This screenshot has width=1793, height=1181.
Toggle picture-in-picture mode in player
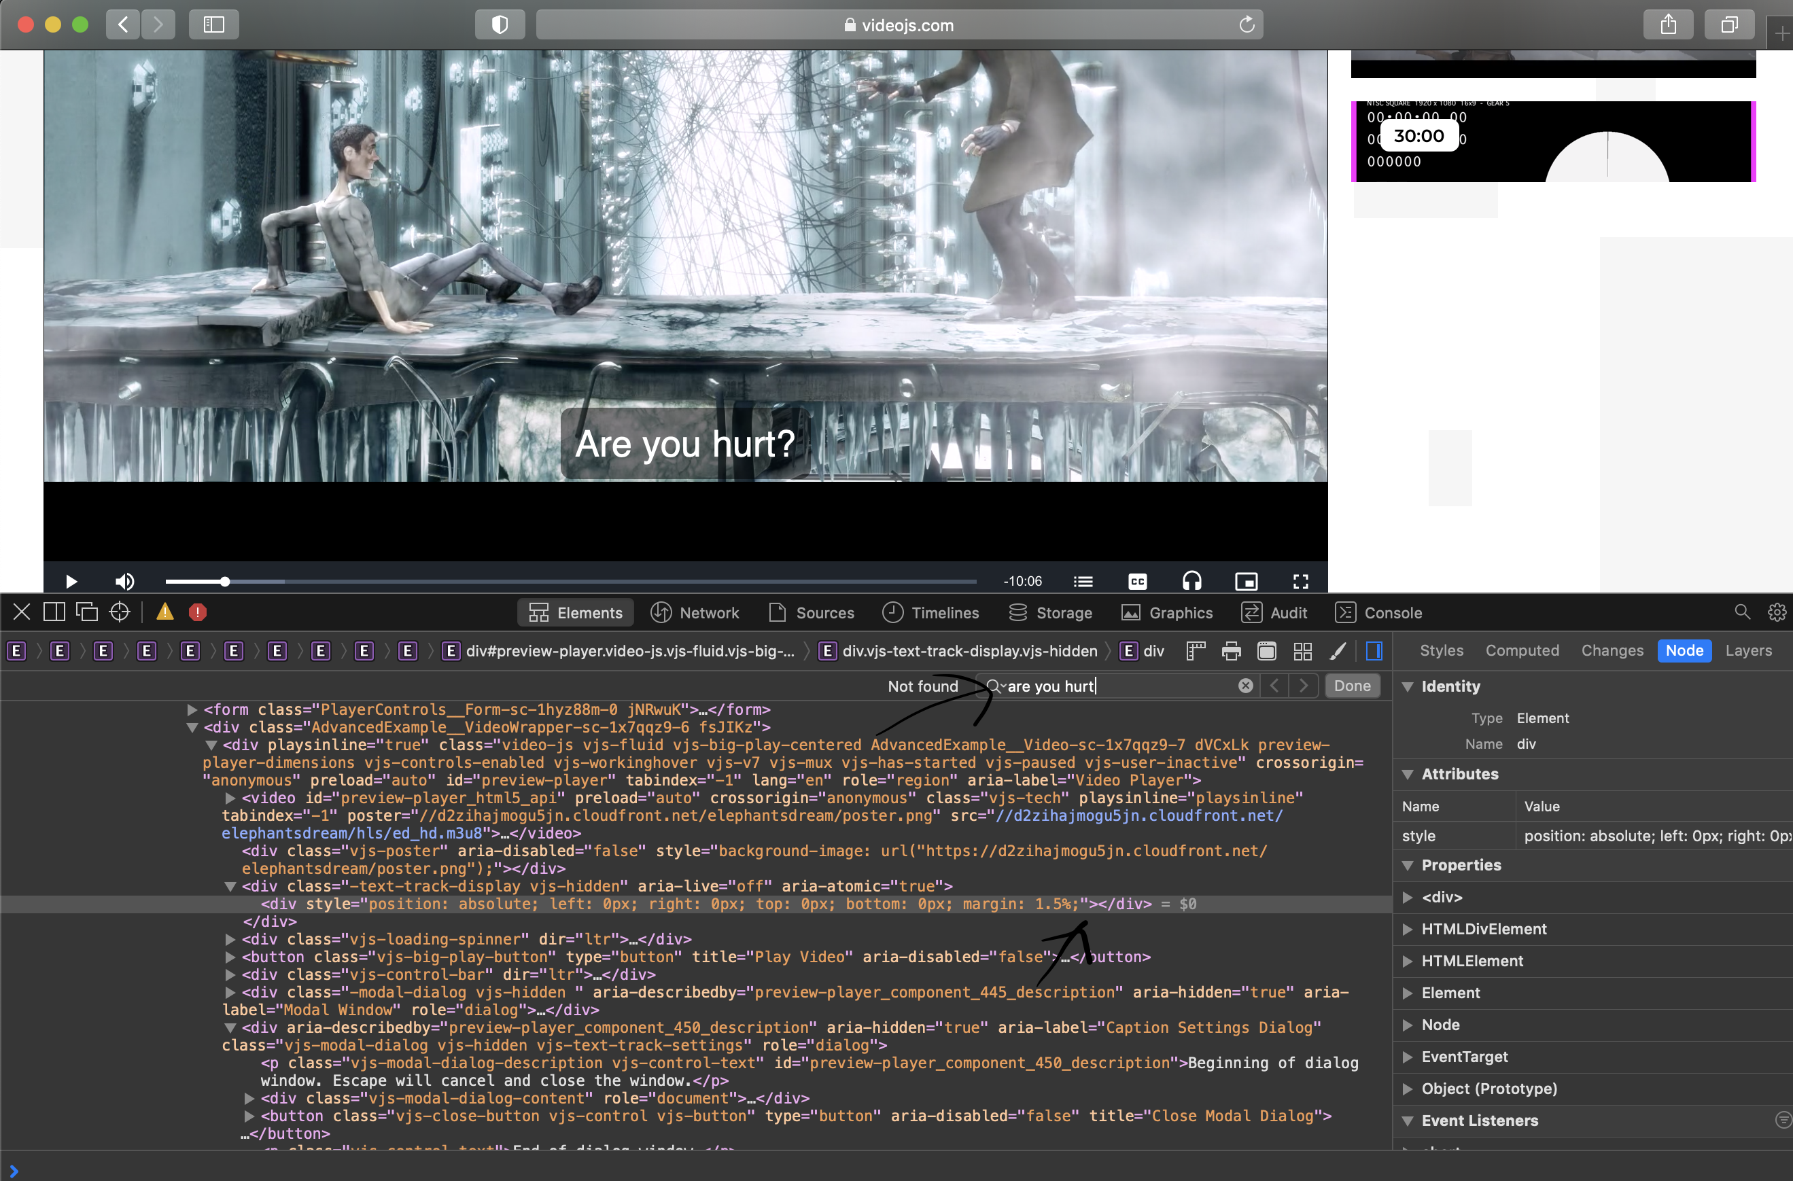(1246, 582)
